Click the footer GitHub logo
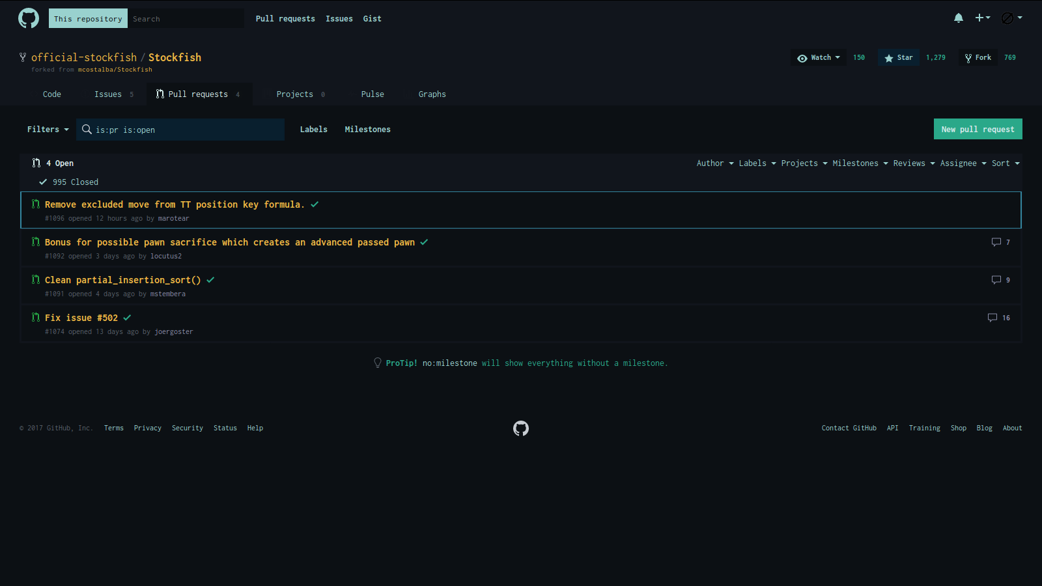1042x586 pixels. [521, 428]
